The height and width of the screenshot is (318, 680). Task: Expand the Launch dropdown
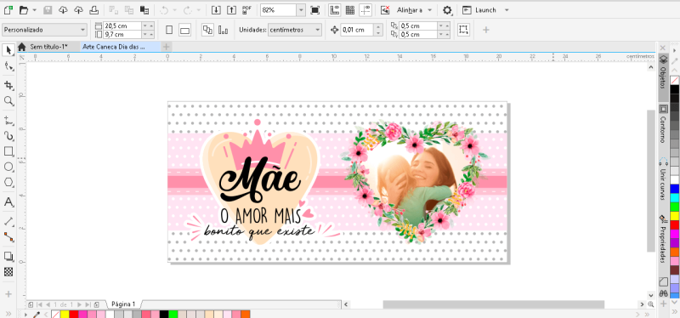(x=507, y=9)
